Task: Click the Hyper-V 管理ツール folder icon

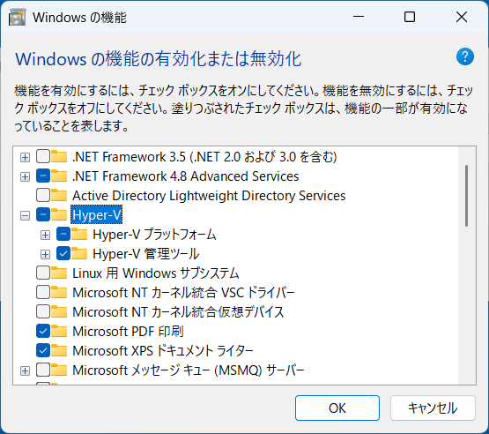Action: 79,253
